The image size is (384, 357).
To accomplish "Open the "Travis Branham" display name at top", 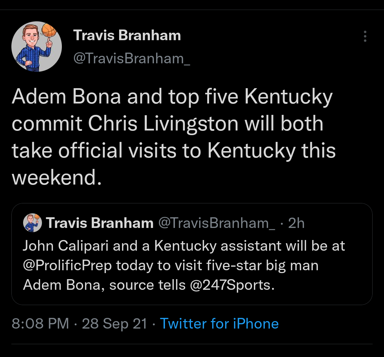I will click(127, 35).
